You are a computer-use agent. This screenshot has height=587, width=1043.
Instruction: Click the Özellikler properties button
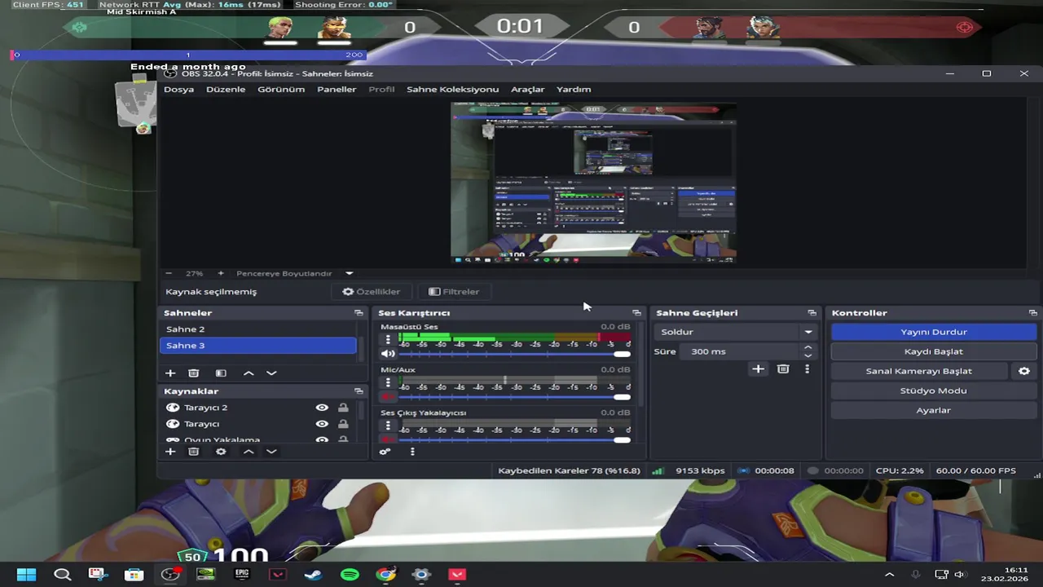pyautogui.click(x=372, y=291)
